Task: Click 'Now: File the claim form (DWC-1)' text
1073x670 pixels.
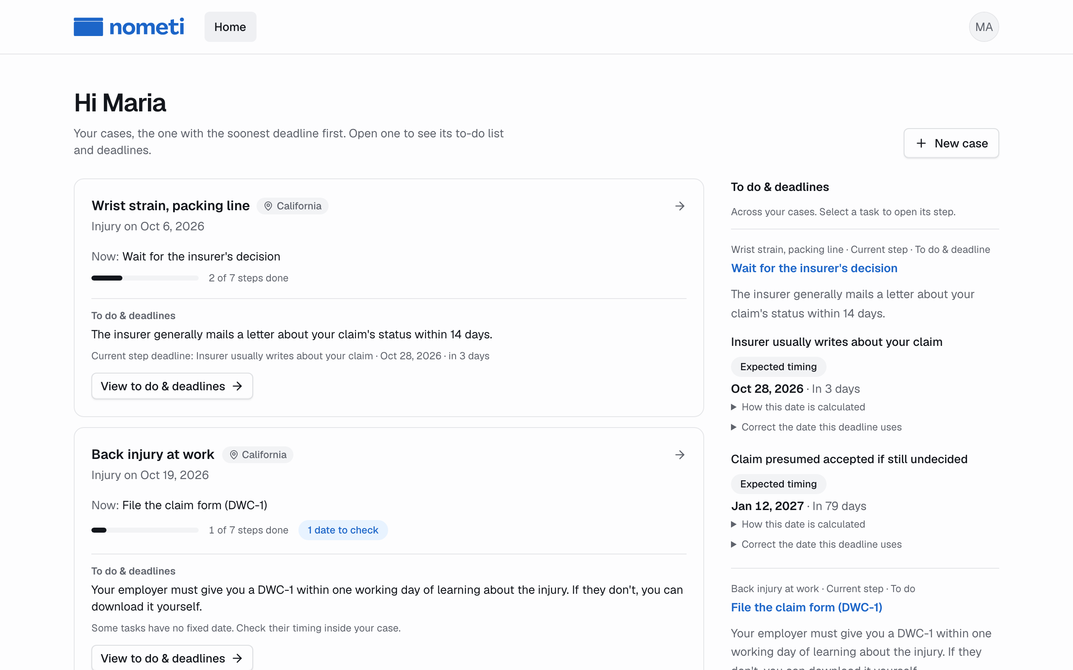Action: pyautogui.click(x=179, y=505)
